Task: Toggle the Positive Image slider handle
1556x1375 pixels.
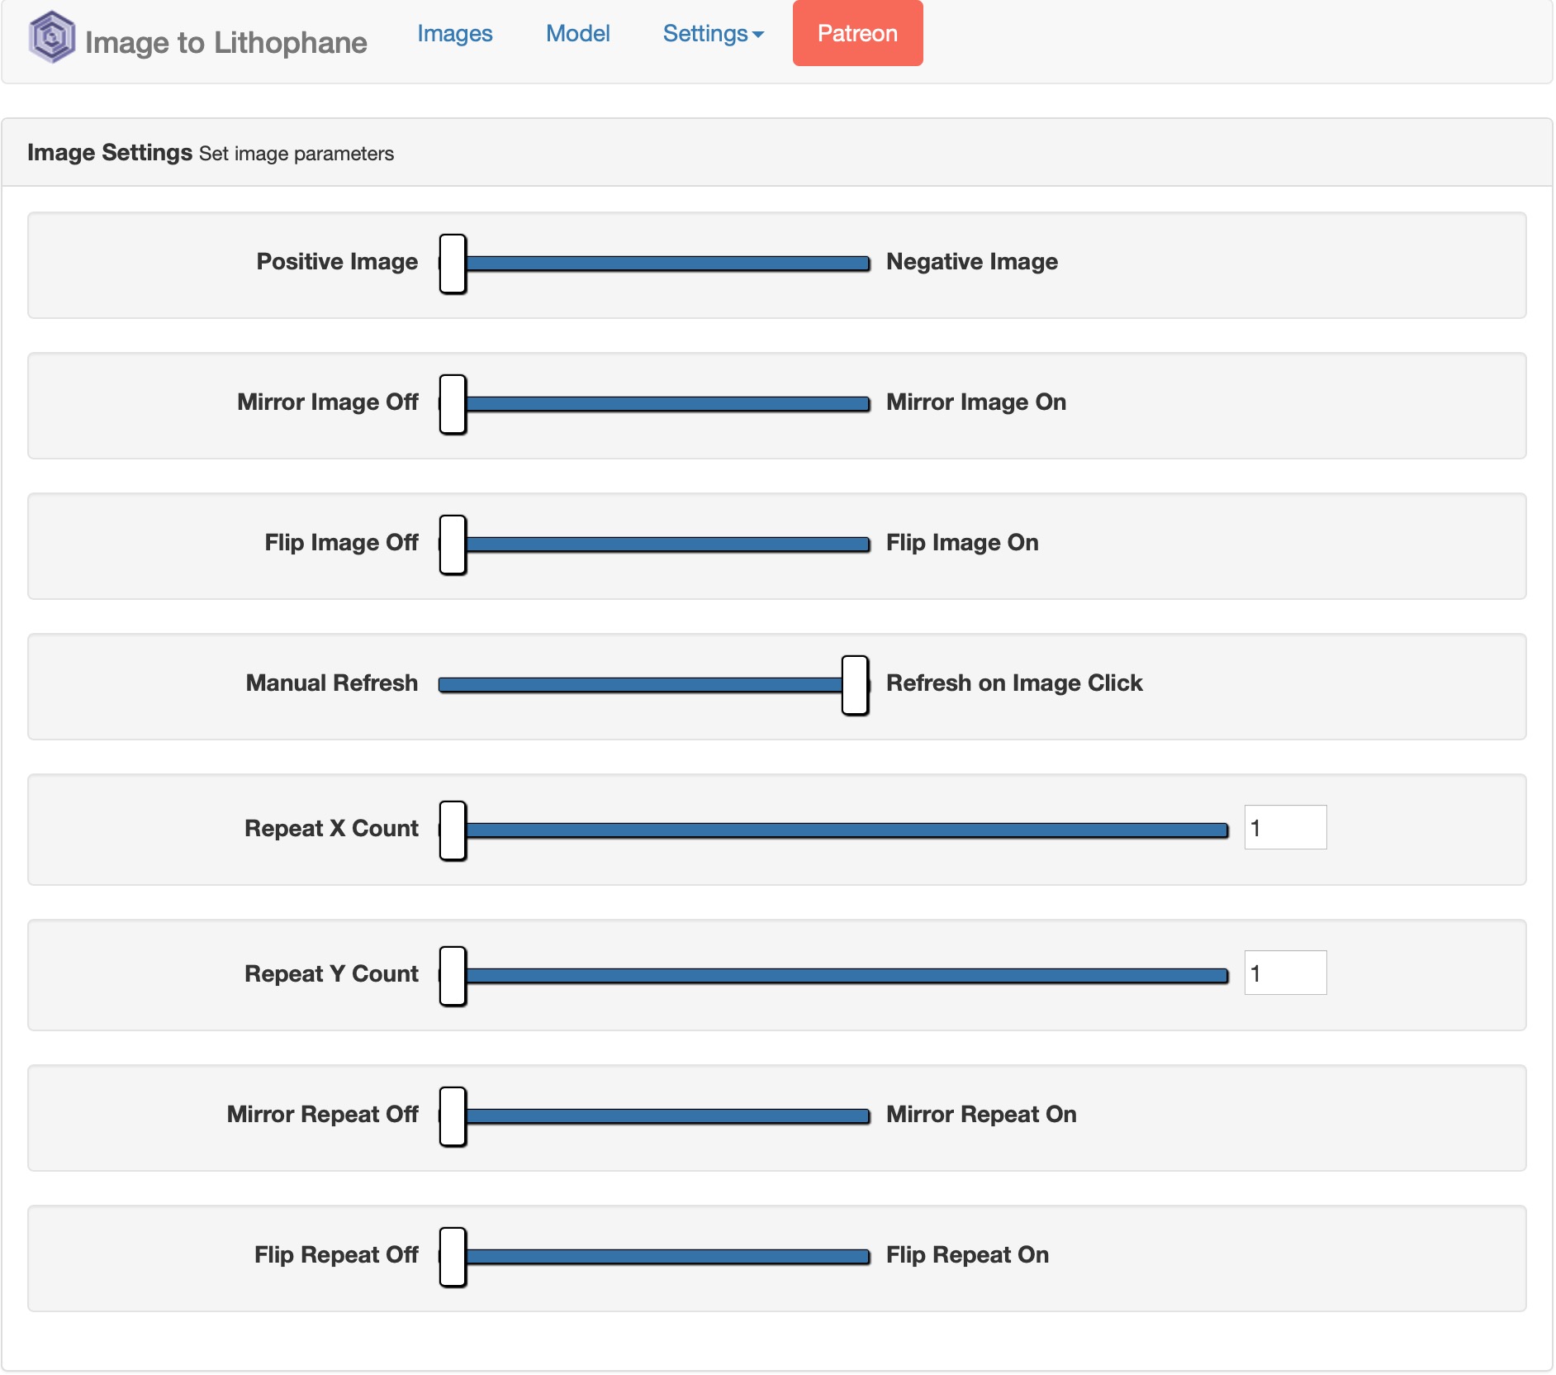Action: [x=453, y=264]
